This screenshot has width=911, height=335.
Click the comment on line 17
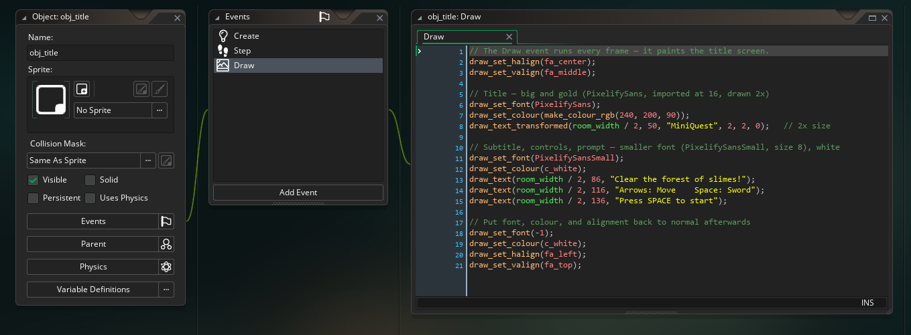point(610,222)
